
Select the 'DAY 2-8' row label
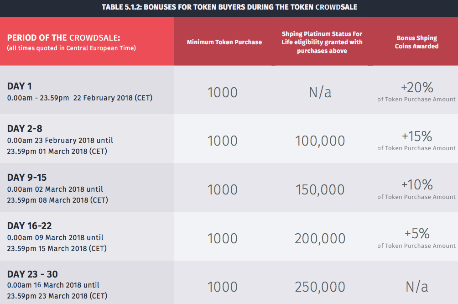point(25,129)
